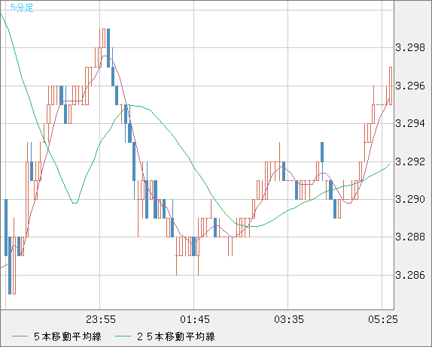Click the latest candlestick at chart's right edge
This screenshot has height=347, width=432.
click(391, 86)
